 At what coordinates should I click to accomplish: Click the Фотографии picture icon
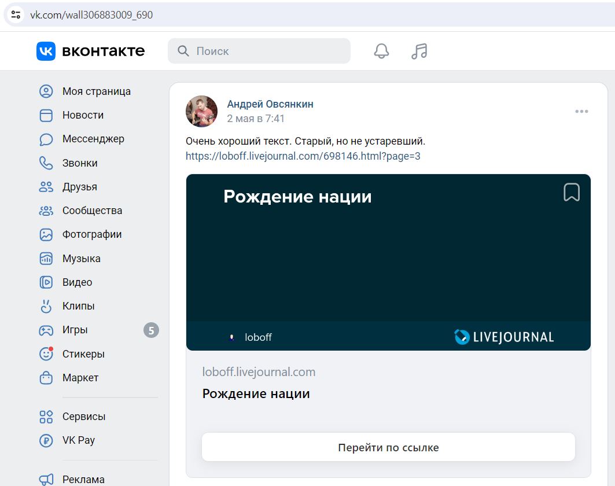[46, 234]
